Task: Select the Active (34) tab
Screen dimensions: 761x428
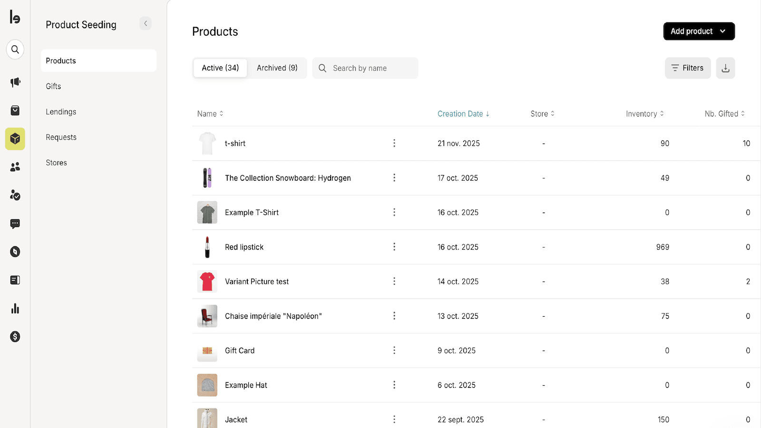Action: click(220, 68)
